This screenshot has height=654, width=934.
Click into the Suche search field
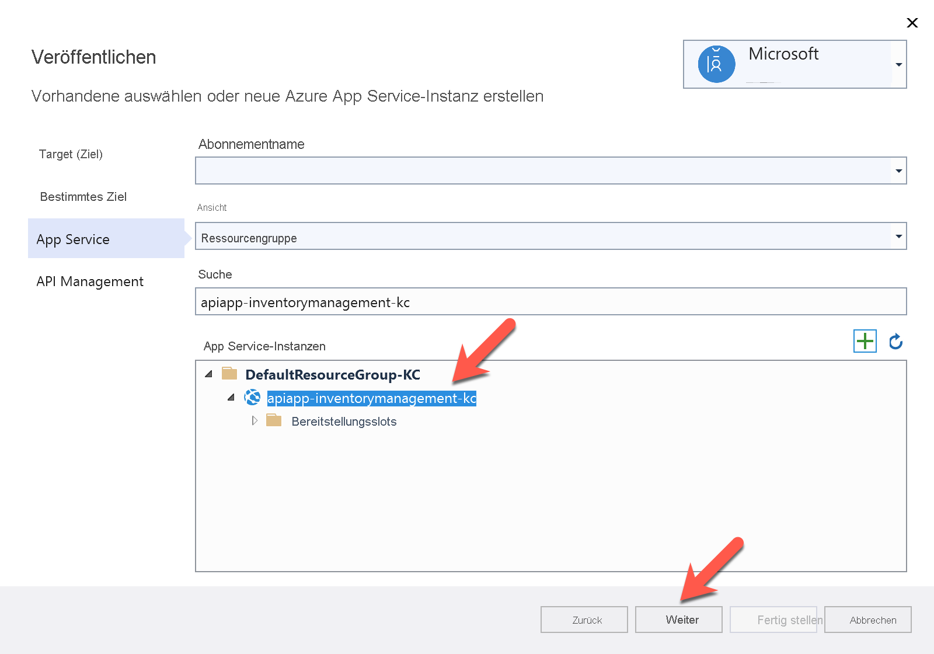[x=550, y=301]
